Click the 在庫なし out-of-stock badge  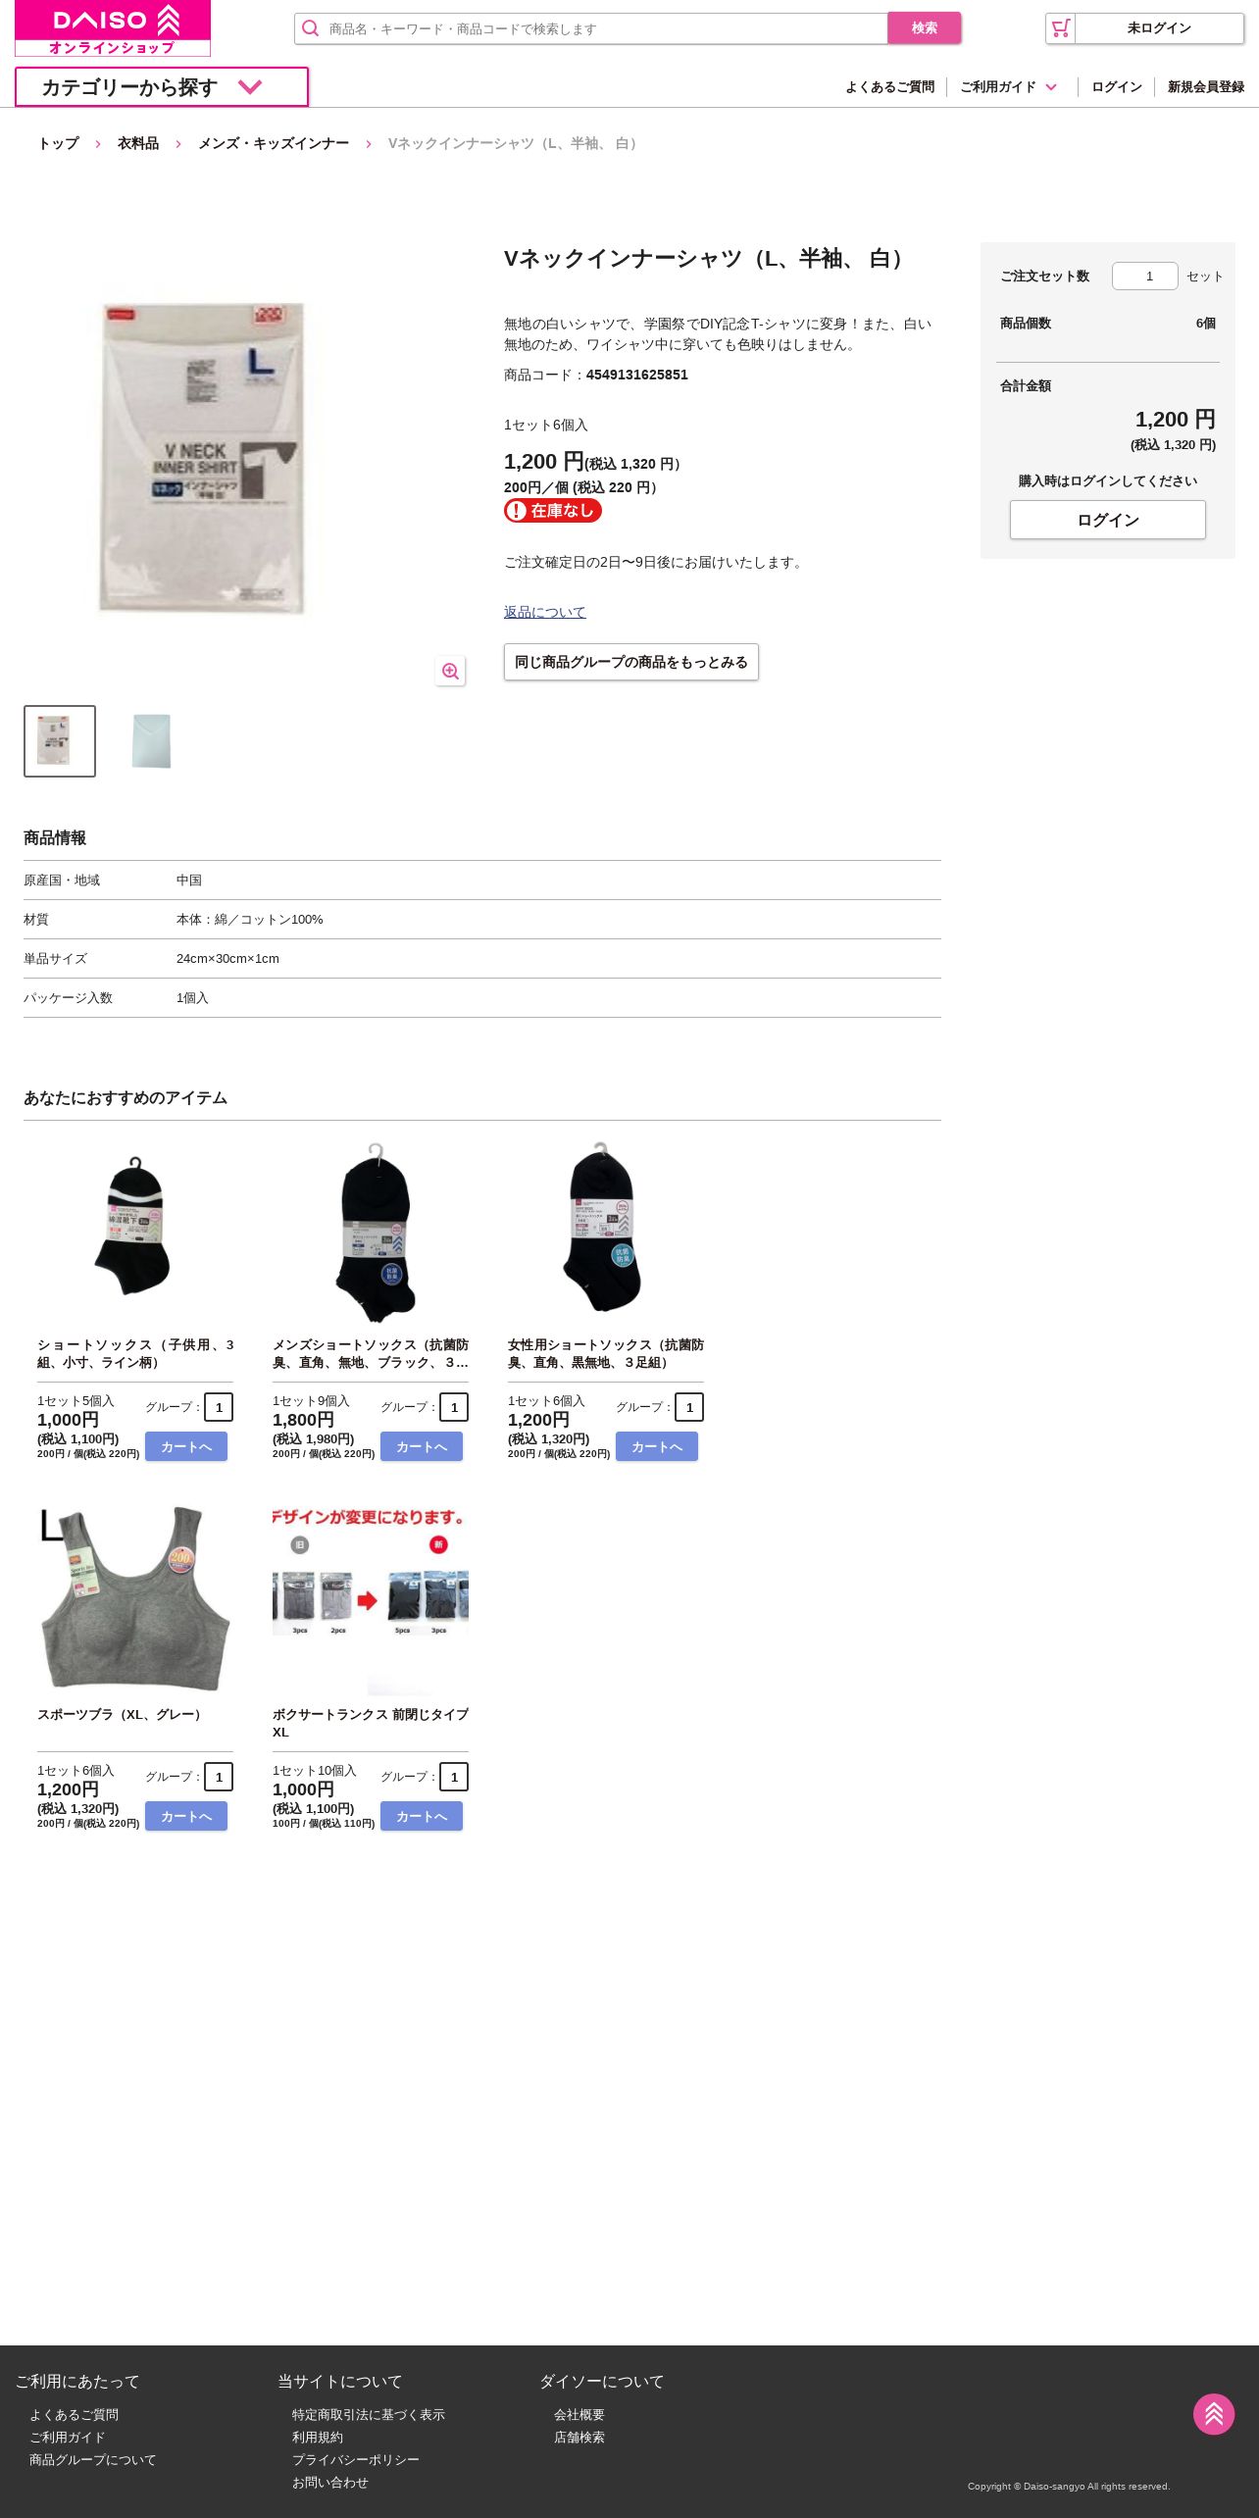tap(553, 511)
